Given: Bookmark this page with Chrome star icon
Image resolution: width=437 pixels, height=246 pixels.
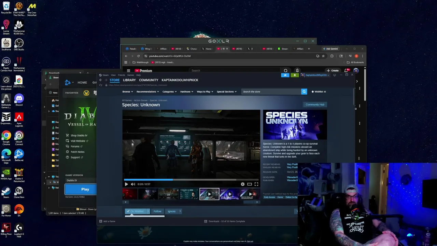Looking at the screenshot, I should point(323,56).
